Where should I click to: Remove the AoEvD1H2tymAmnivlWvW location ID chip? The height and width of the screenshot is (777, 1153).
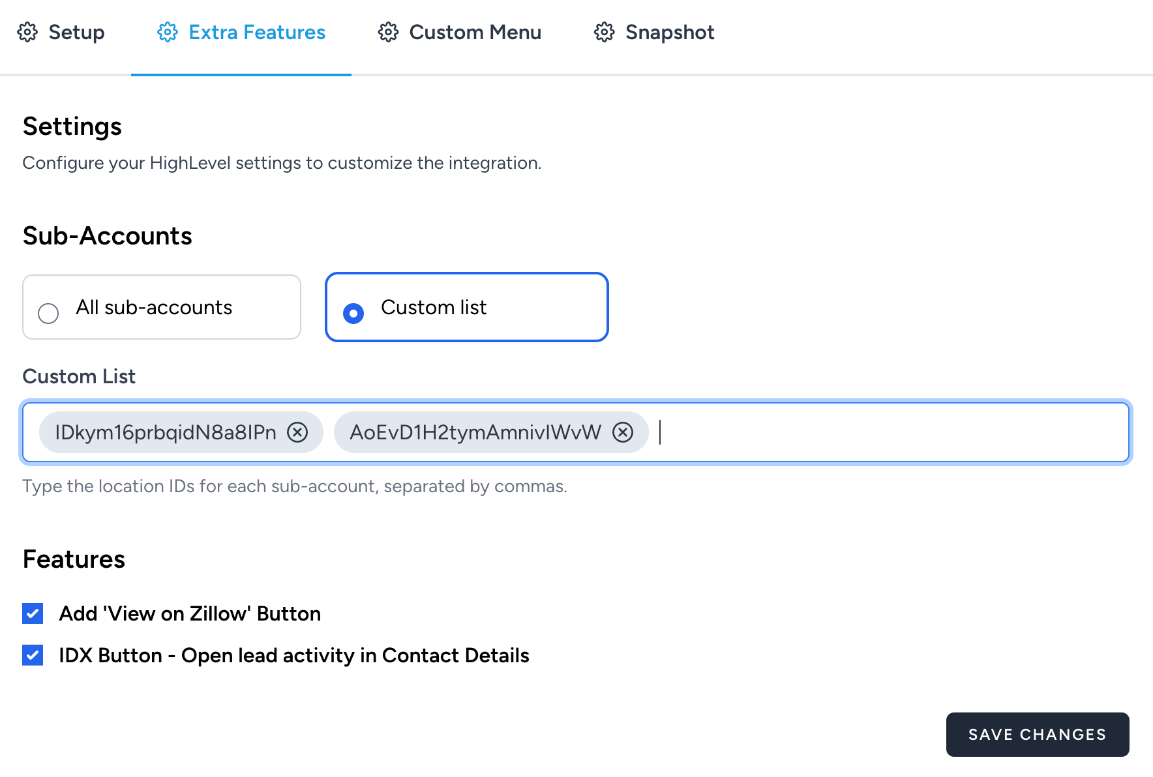pyautogui.click(x=623, y=432)
